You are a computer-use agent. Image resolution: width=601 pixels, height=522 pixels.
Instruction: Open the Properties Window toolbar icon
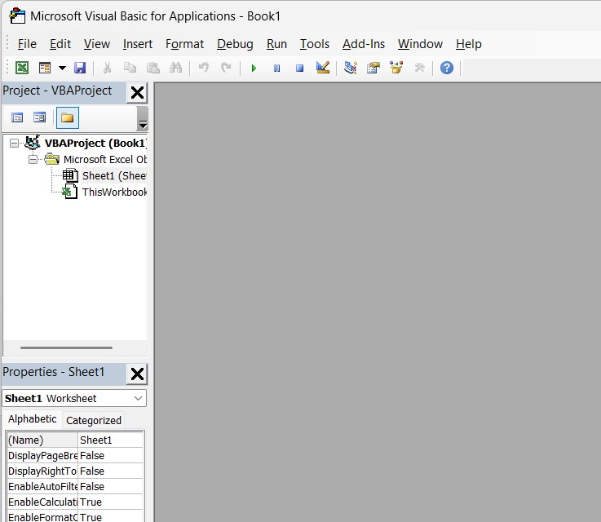pyautogui.click(x=373, y=68)
